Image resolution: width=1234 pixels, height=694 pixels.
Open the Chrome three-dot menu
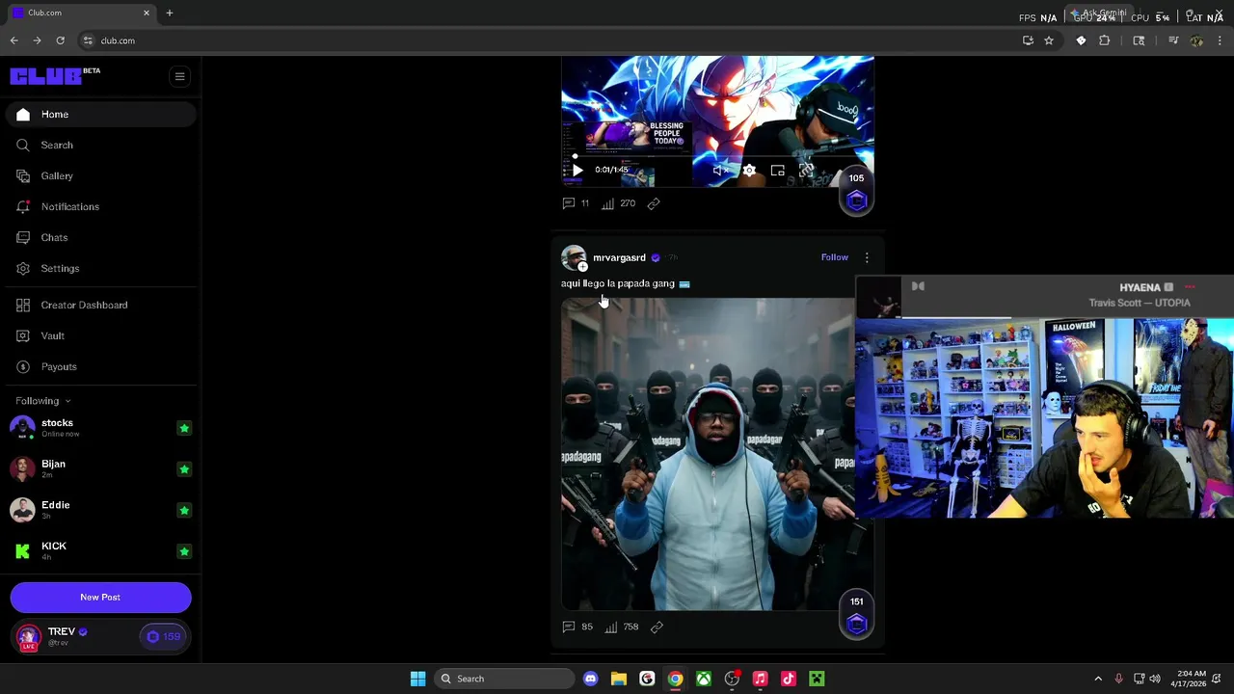[x=1221, y=40]
